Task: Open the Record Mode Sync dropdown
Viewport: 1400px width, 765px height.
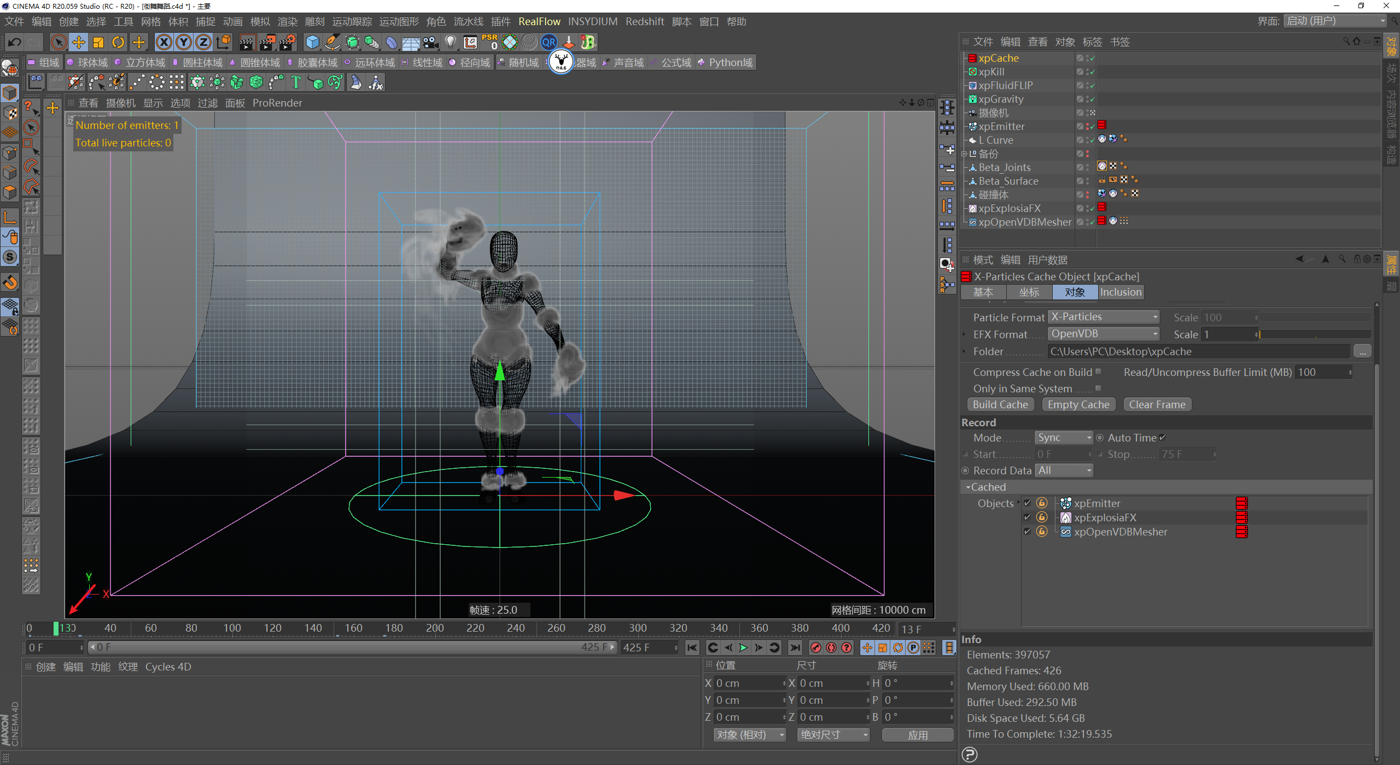Action: click(x=1064, y=438)
